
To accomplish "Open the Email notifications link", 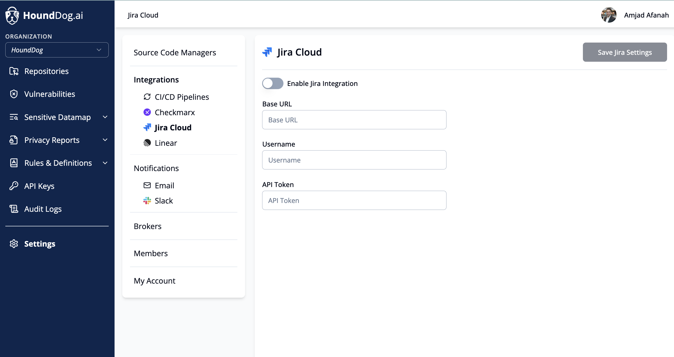I will pyautogui.click(x=164, y=185).
